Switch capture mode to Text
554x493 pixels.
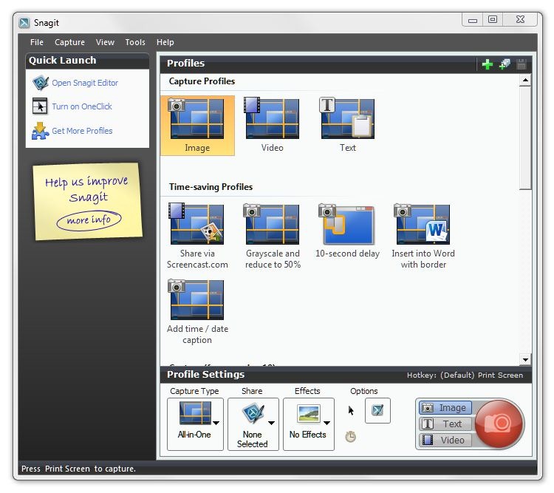[x=445, y=424]
